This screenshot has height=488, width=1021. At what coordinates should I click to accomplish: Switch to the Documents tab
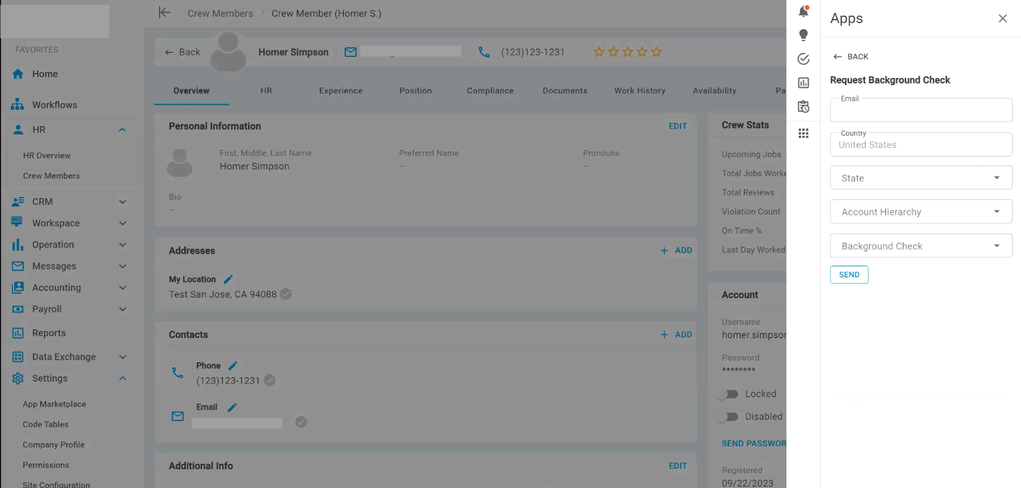[565, 90]
